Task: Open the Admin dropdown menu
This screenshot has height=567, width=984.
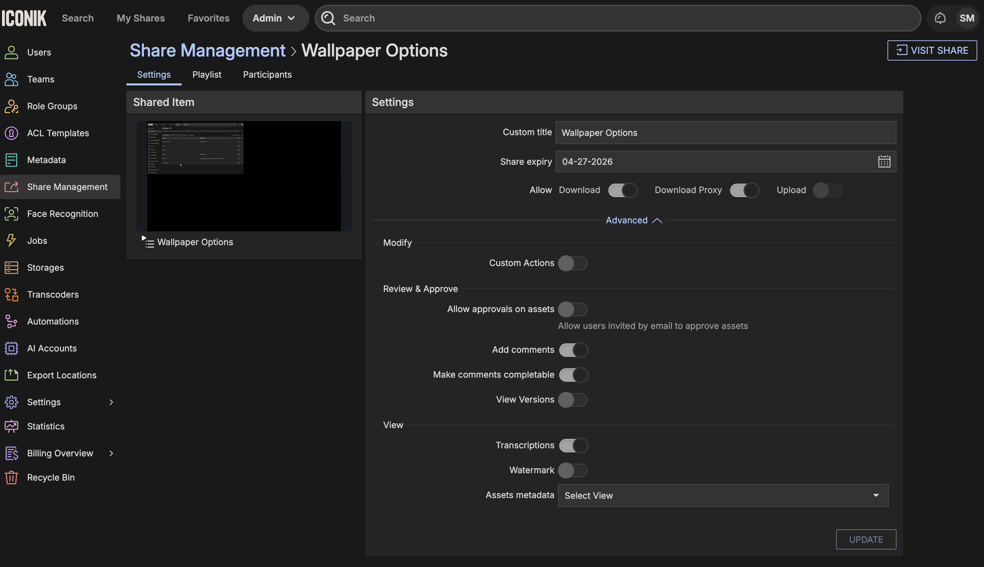Action: tap(274, 18)
